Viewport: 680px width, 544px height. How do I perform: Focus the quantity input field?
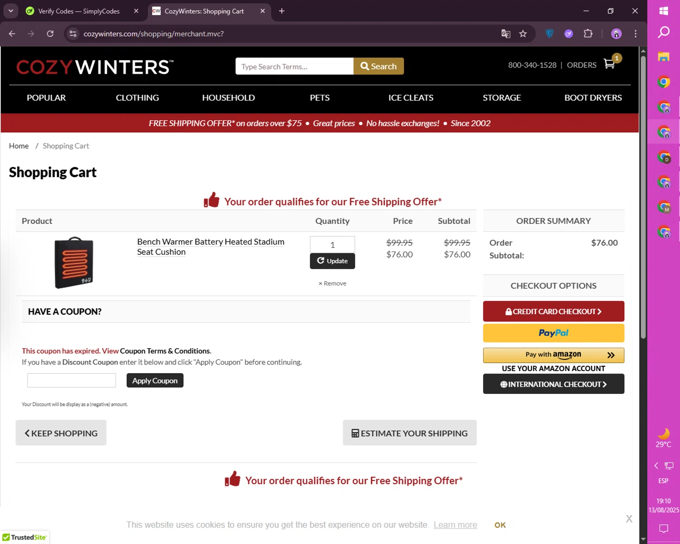click(332, 245)
